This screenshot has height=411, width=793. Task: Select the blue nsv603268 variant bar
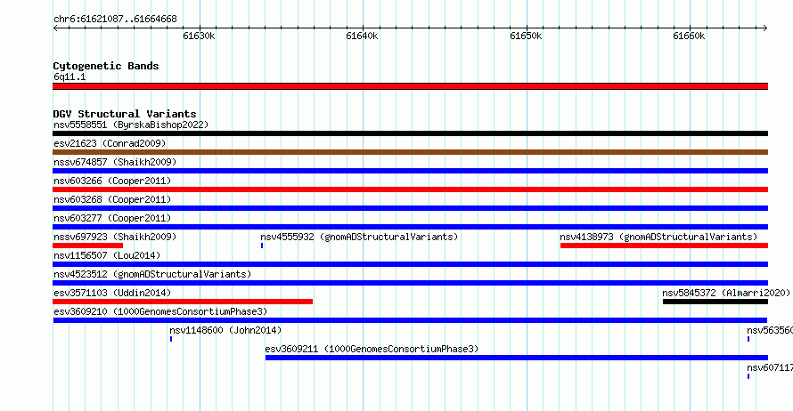click(410, 208)
